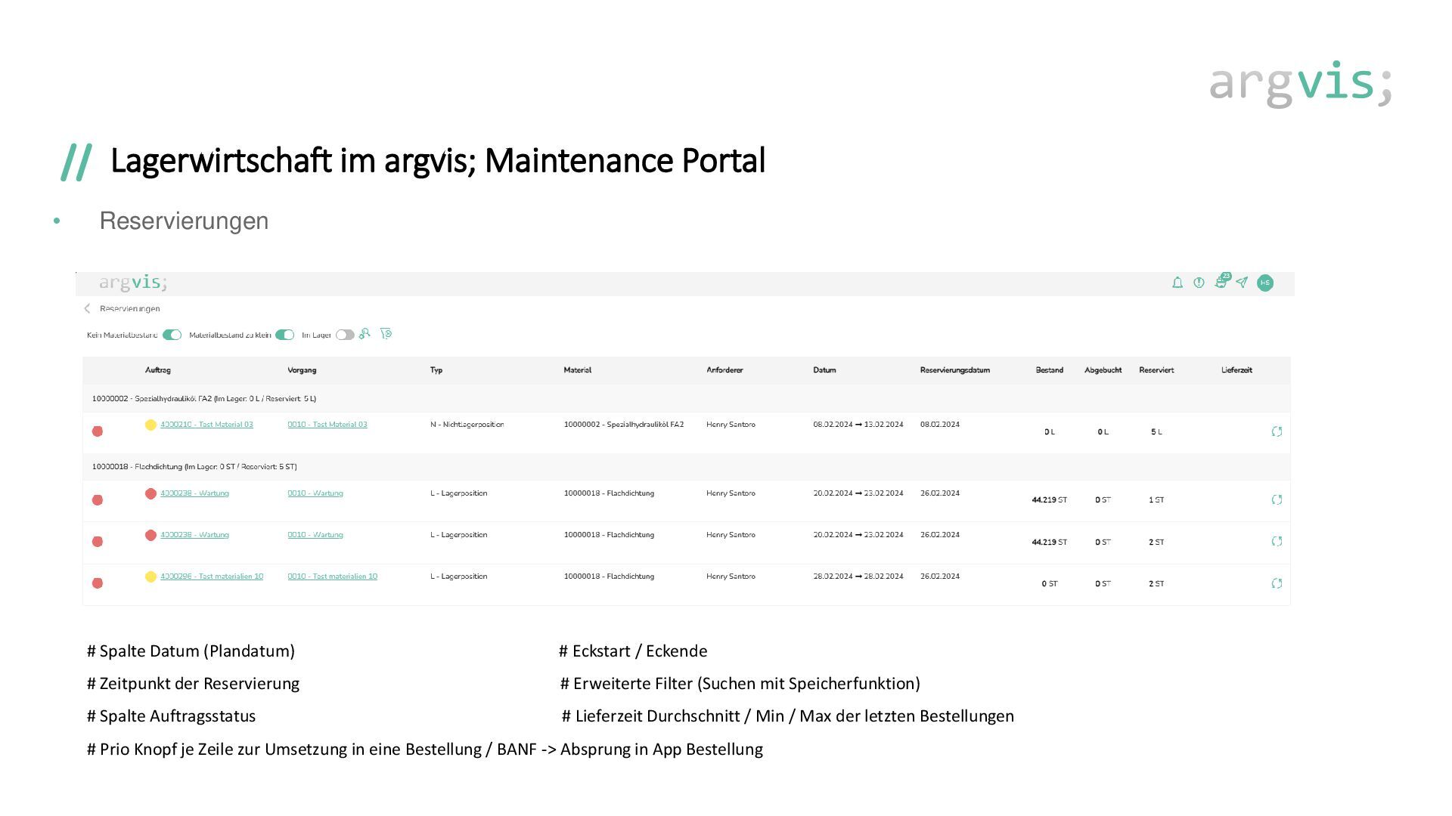Screen dimensions: 1452x816
Task: Sort by the Anforderer column header
Action: click(724, 370)
